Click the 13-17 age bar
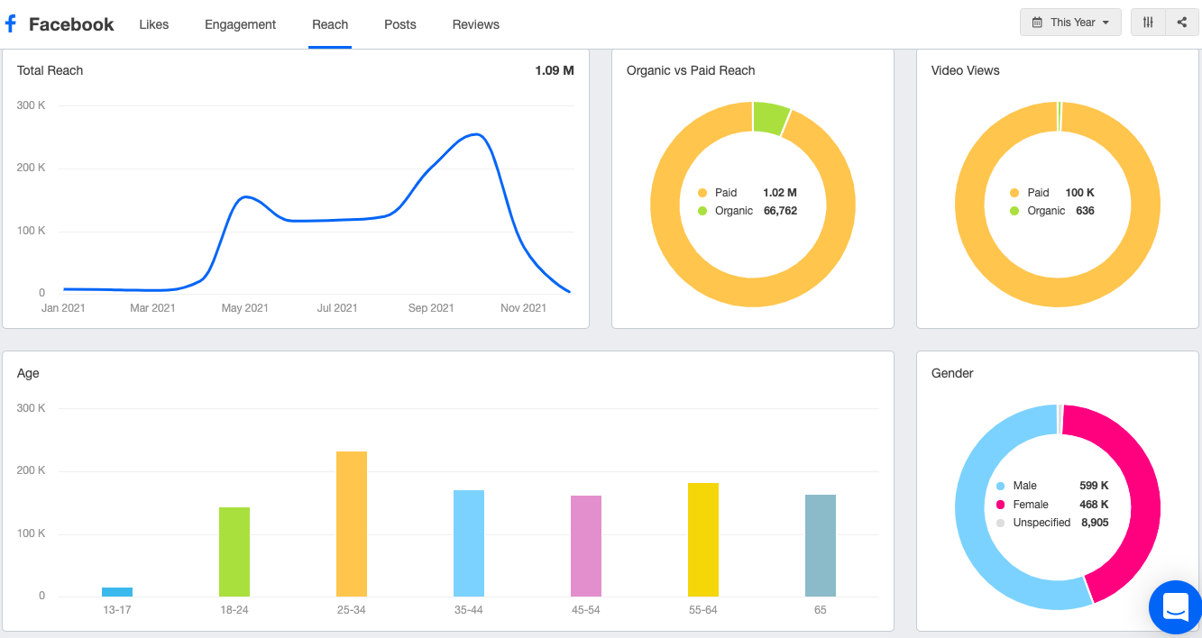This screenshot has width=1202, height=638. click(117, 592)
